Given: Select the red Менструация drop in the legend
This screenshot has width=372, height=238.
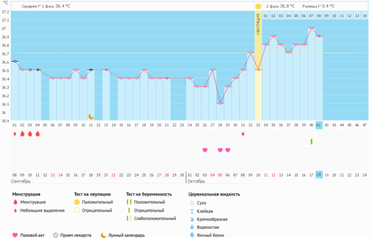Looking at the screenshot, I should pos(15,202).
